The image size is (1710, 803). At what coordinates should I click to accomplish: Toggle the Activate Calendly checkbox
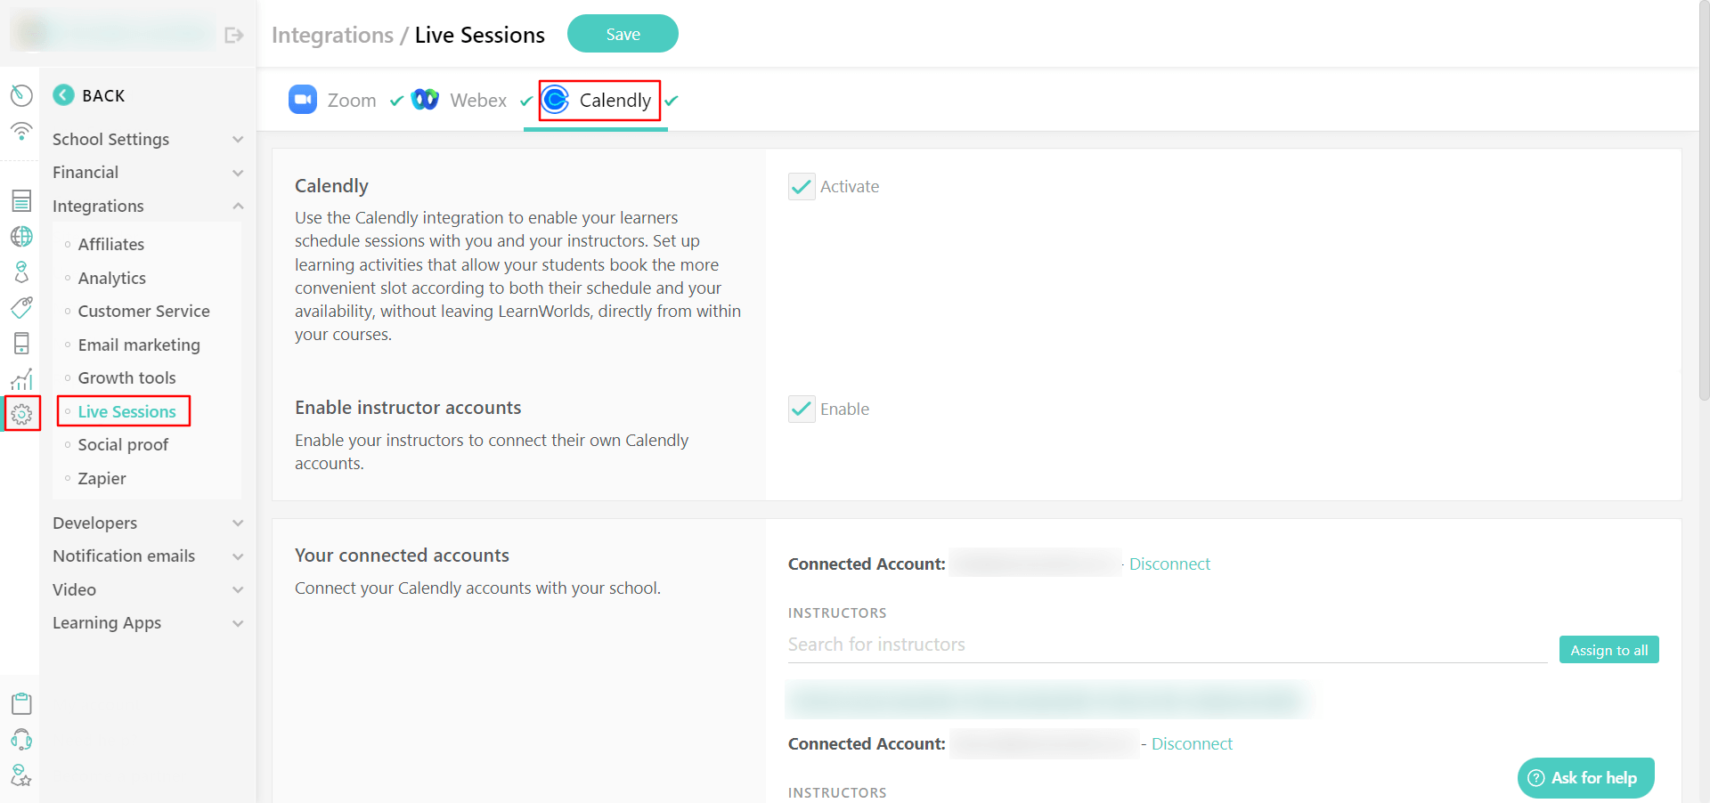click(x=802, y=186)
